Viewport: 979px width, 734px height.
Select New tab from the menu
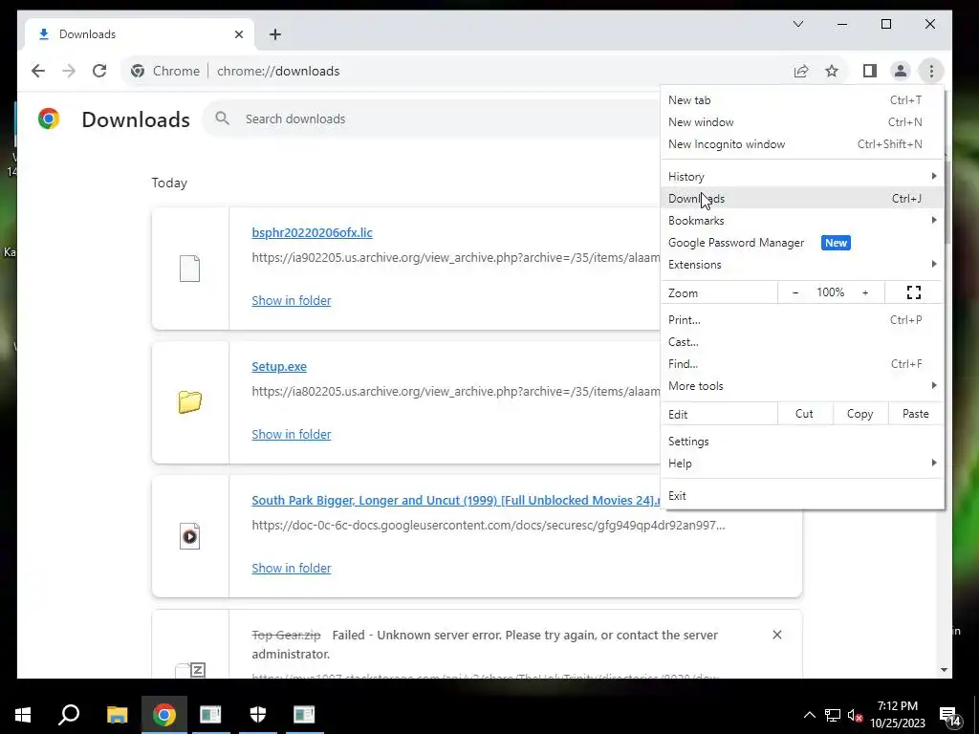pyautogui.click(x=802, y=99)
